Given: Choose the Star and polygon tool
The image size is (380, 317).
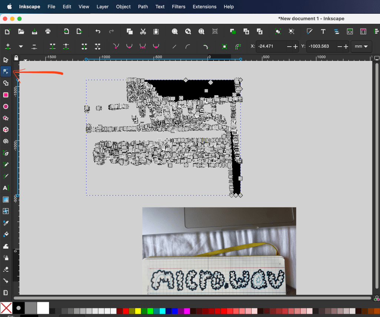Looking at the screenshot, I should pyautogui.click(x=6, y=118).
